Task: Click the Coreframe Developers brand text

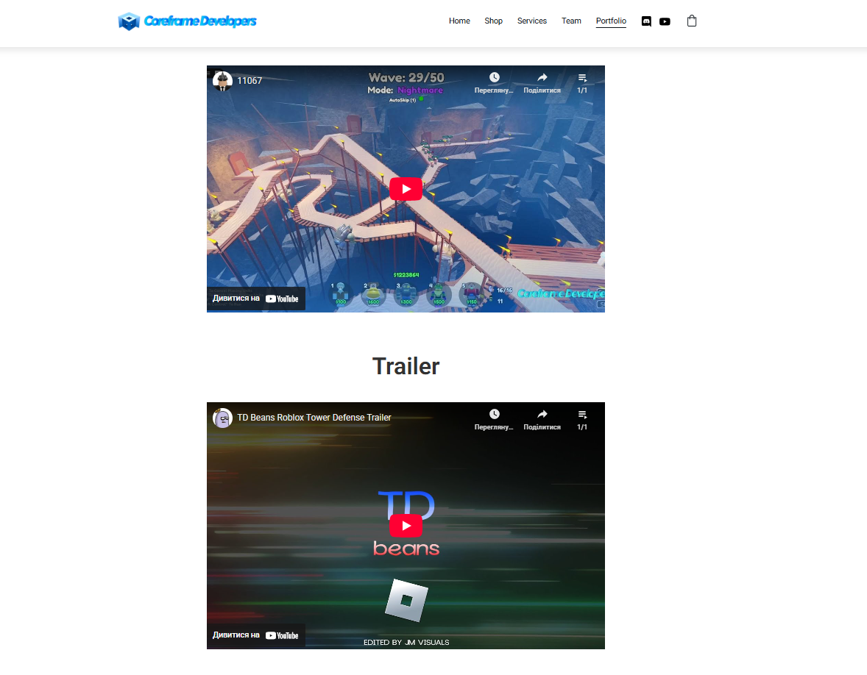Action: point(200,21)
